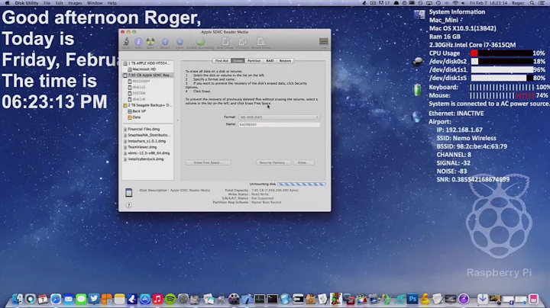Open Photoshop from the Dock

(412, 299)
